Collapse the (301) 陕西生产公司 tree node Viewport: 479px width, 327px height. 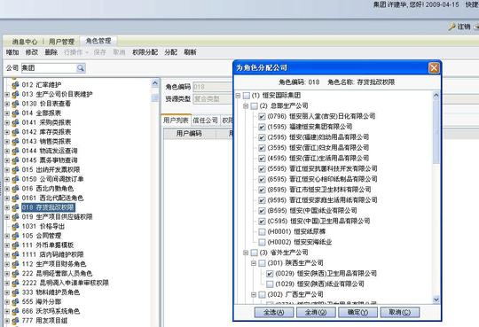(254, 263)
